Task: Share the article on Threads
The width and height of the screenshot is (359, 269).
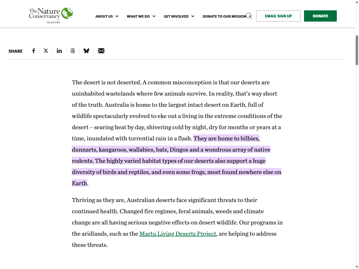Action: [x=73, y=51]
